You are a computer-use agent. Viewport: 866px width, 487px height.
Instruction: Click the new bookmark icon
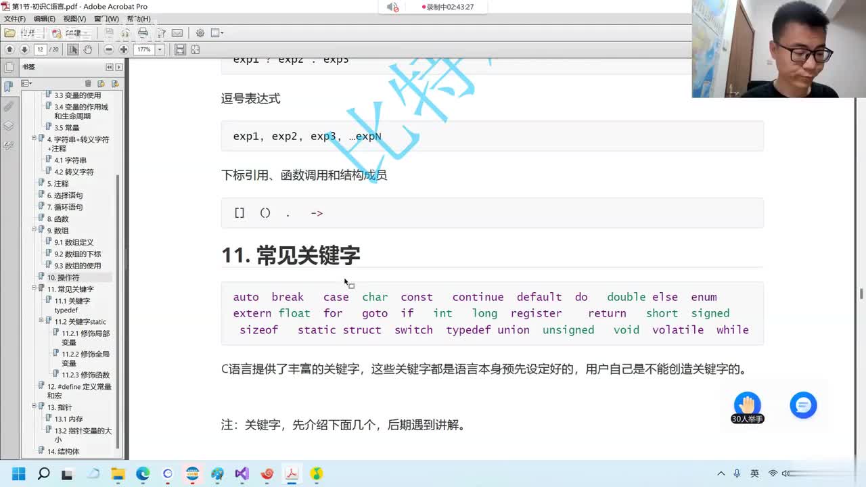click(x=101, y=83)
